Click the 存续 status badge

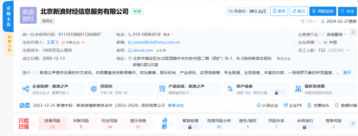pyautogui.click(x=138, y=11)
